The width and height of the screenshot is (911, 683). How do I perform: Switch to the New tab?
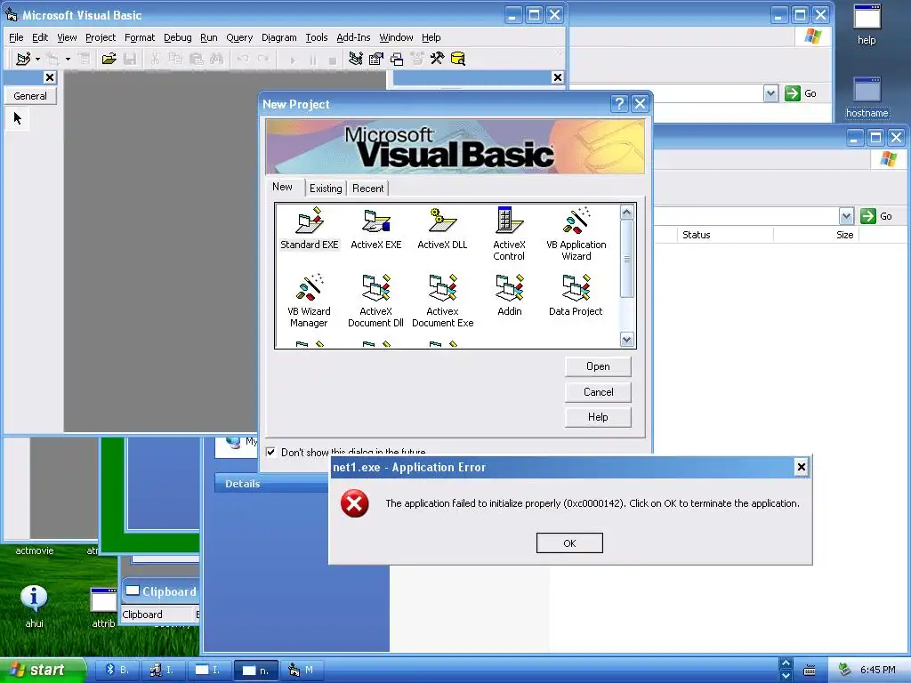tap(282, 187)
